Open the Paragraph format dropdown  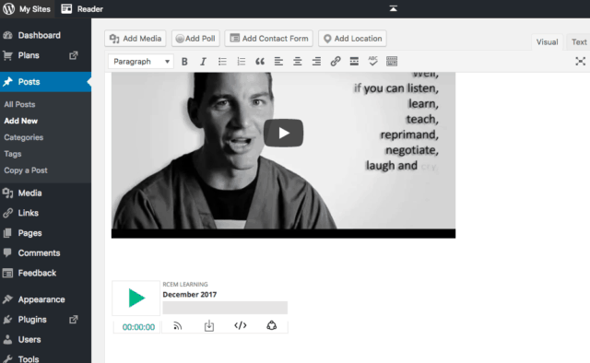141,62
